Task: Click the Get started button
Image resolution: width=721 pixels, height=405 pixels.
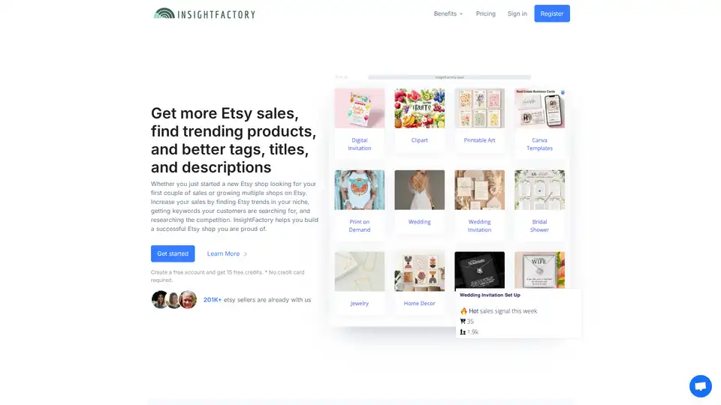Action: 173,253
